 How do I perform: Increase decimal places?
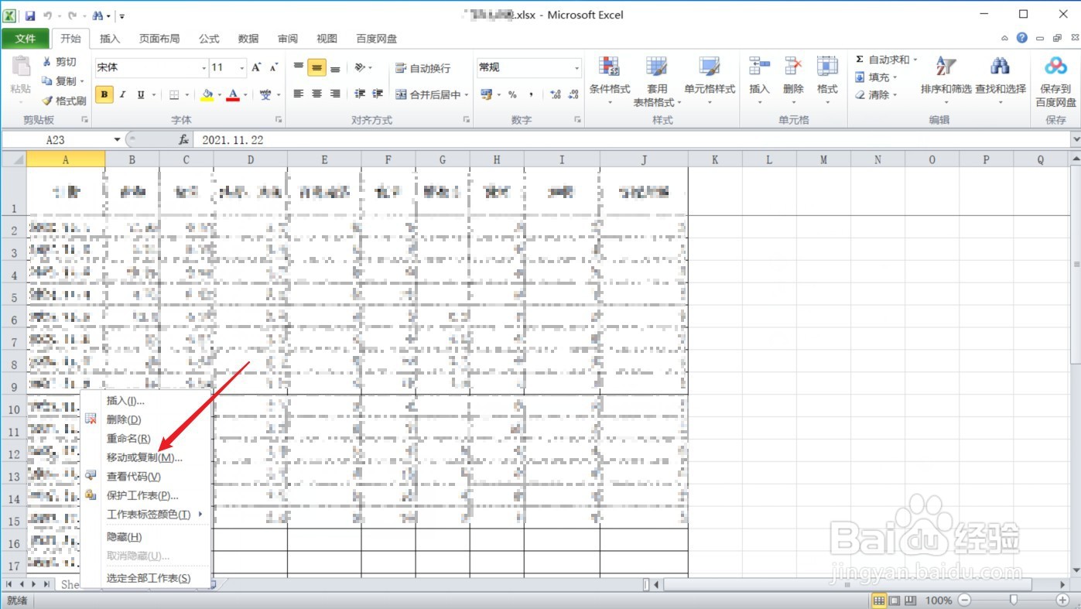pos(556,94)
